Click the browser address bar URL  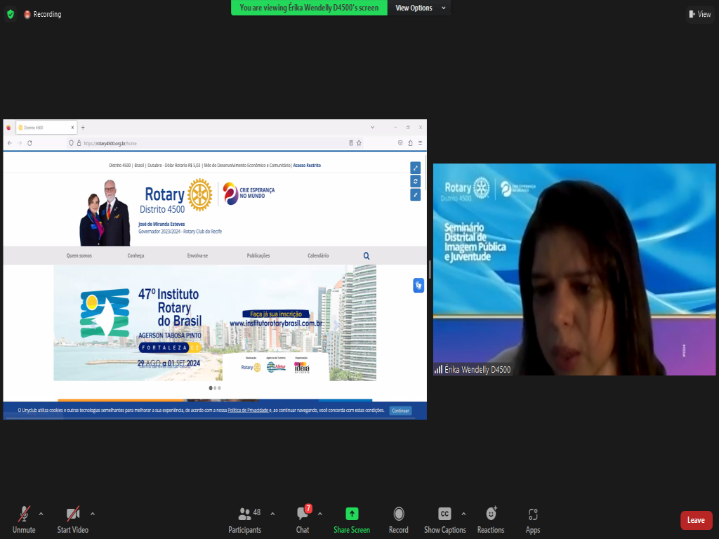point(112,143)
